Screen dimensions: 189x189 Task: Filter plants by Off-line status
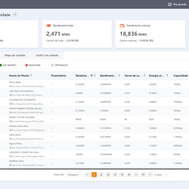click(x=59, y=65)
